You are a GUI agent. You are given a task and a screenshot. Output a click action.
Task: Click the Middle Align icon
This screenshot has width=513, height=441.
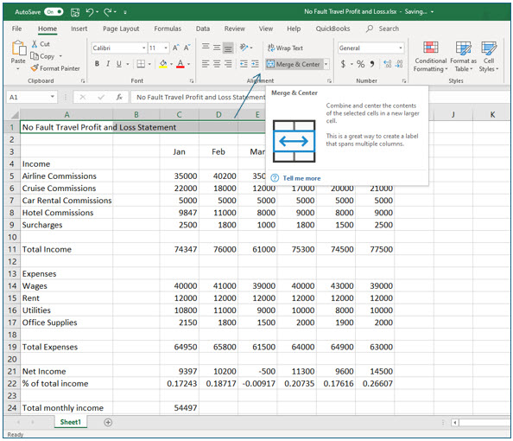217,48
